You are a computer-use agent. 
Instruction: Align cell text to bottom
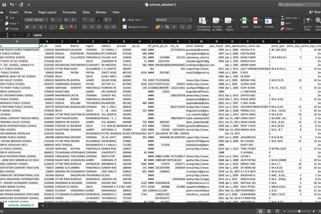99,19
